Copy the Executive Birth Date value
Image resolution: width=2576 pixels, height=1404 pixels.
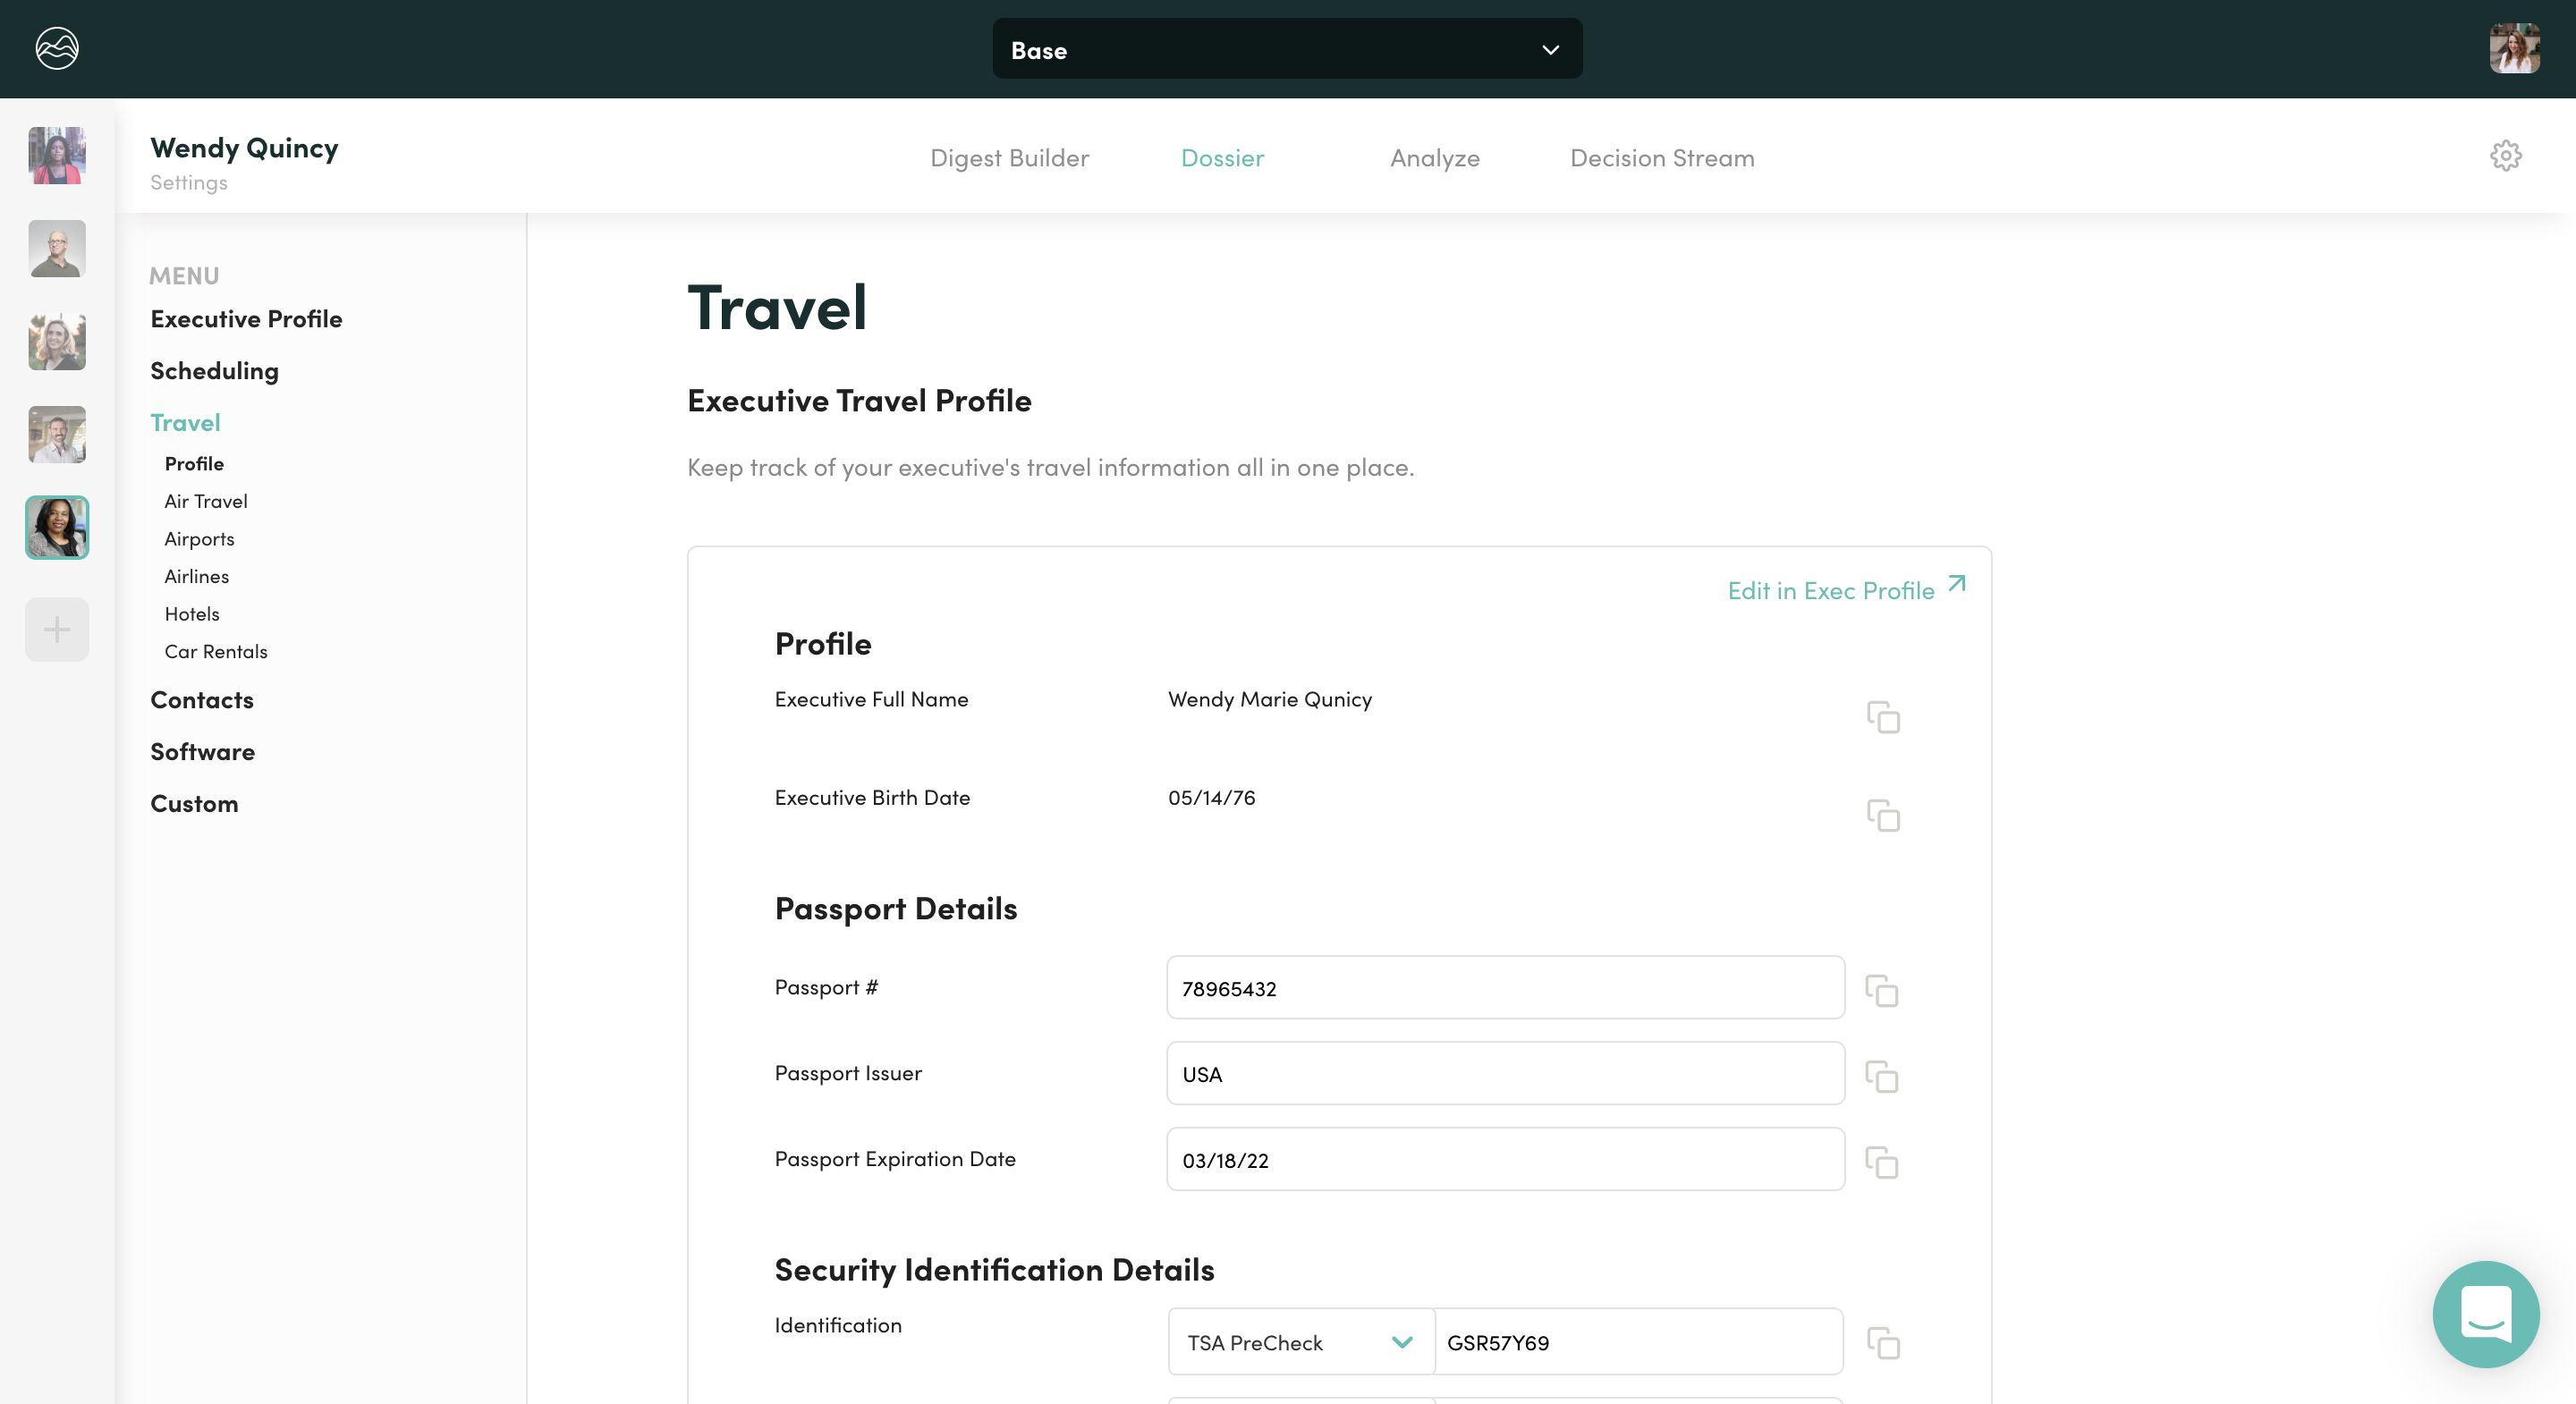pyautogui.click(x=1883, y=815)
